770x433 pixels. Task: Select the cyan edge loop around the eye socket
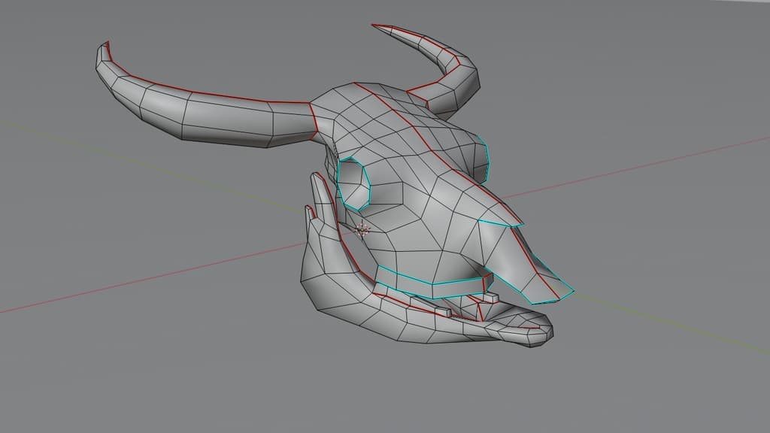point(341,180)
